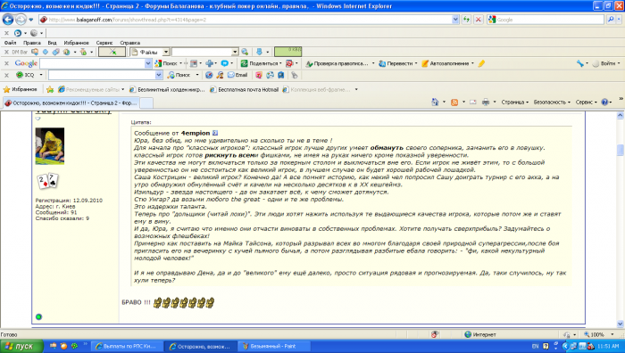Expand the Страница command menu
Image resolution: width=625 pixels, height=353 pixels.
pos(514,103)
